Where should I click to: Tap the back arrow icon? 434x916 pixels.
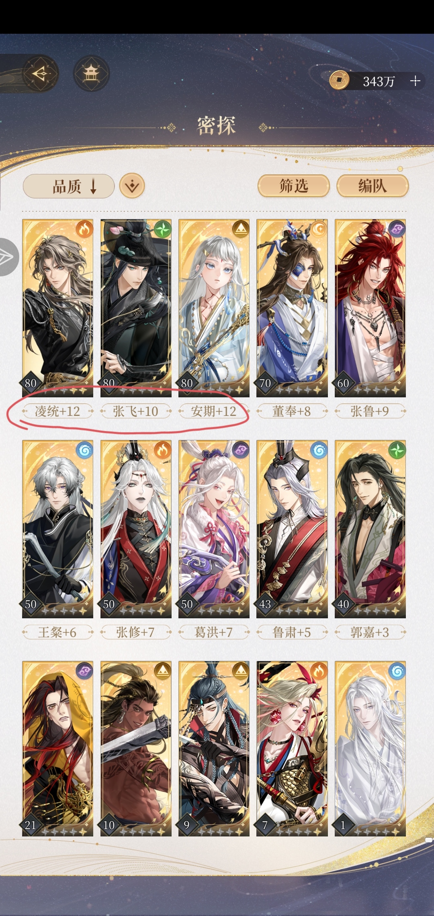[x=41, y=74]
